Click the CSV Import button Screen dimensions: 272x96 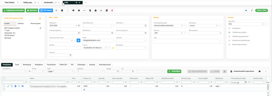coord(46,11)
